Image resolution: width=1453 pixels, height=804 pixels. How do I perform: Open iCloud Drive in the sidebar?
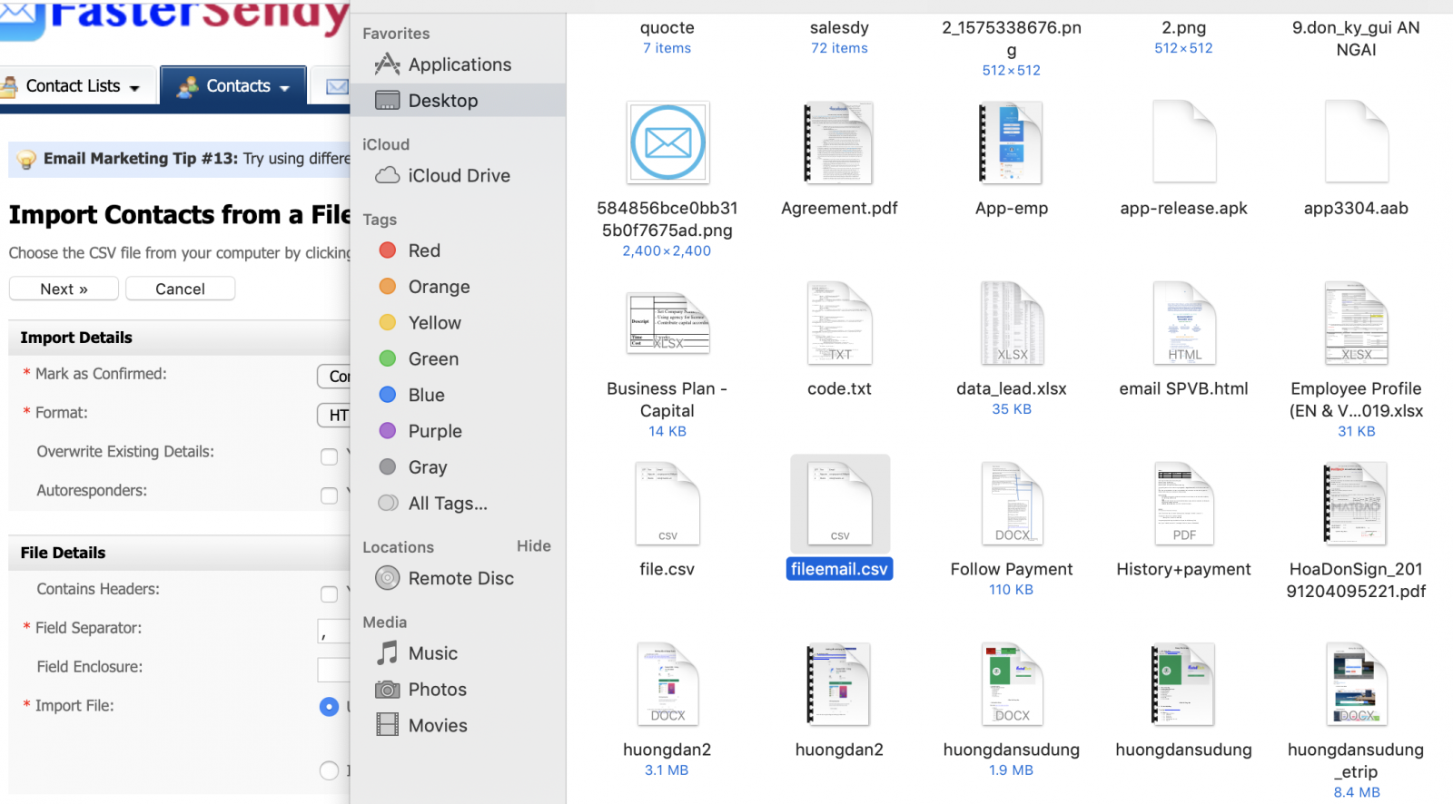(x=459, y=175)
